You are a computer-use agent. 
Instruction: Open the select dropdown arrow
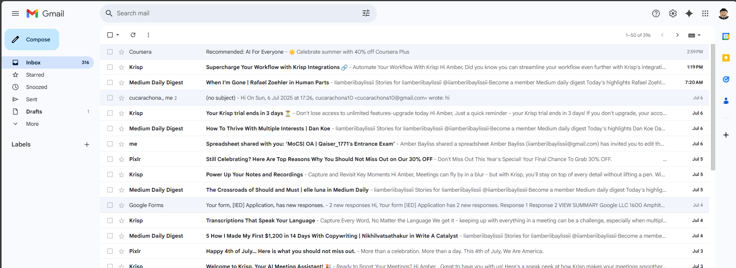pos(118,35)
